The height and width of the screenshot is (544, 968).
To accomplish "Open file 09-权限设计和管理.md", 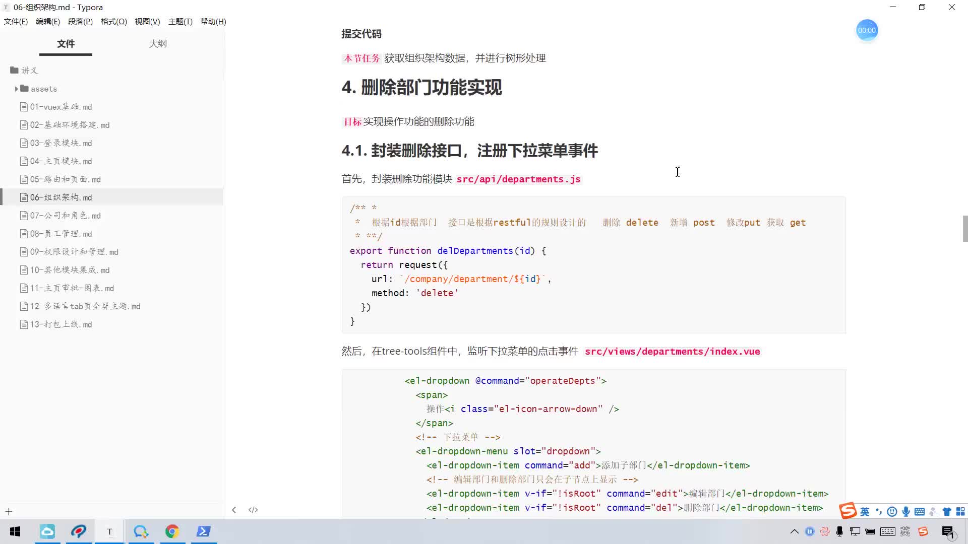I will (x=69, y=252).
